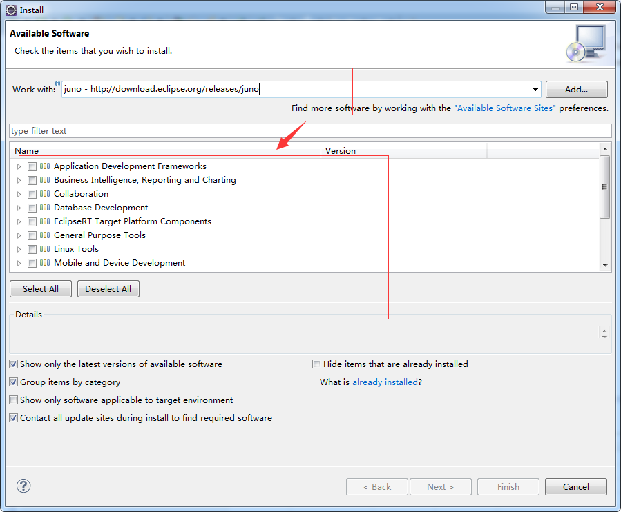Viewport: 621px width, 512px height.
Task: Expand Business Intelligence tree node
Action: pos(19,180)
